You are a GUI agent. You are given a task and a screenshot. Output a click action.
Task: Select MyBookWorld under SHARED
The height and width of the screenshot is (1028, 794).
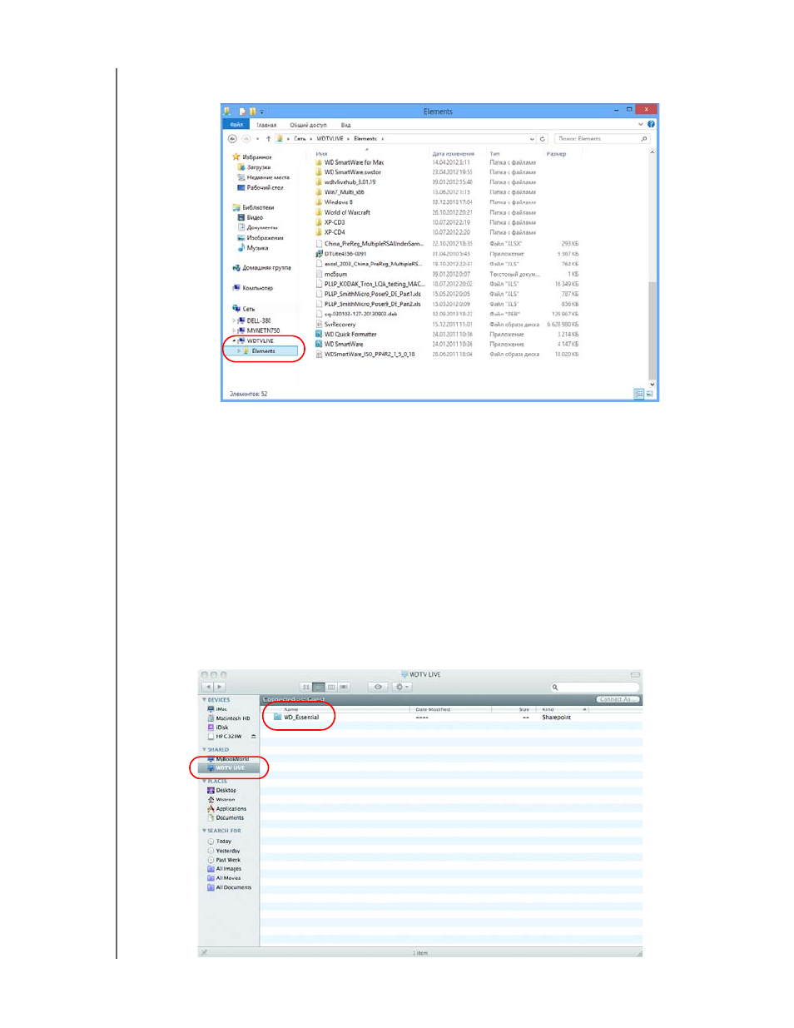(x=229, y=759)
